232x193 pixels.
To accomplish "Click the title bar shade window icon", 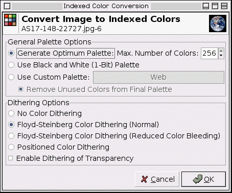I will 206,6.
